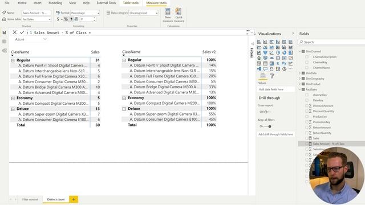Check the DateKey field

(x=307, y=100)
